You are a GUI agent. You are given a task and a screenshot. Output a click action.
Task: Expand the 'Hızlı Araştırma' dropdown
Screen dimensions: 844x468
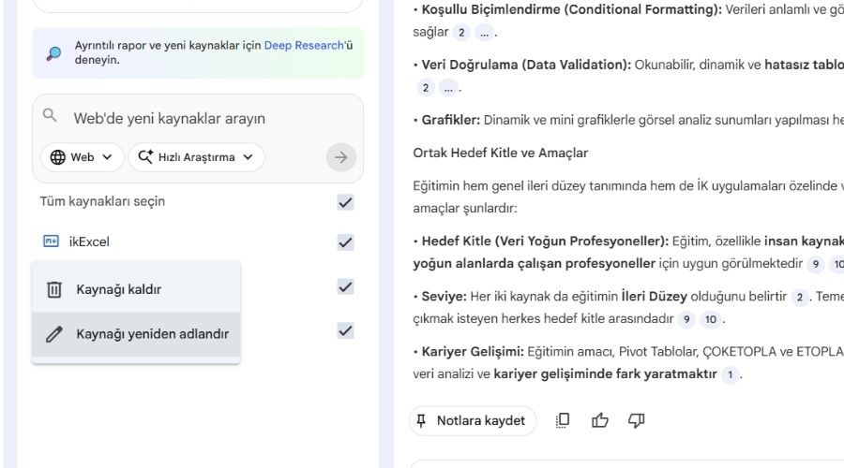pyautogui.click(x=196, y=157)
